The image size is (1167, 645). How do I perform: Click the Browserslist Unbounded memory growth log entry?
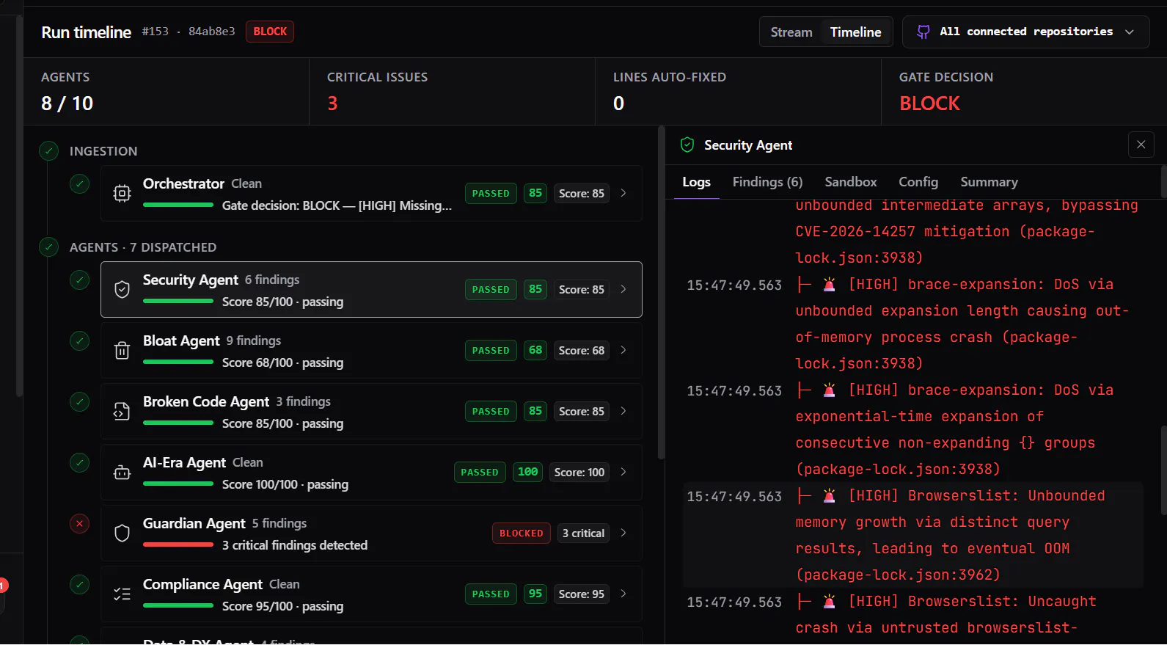(x=912, y=535)
